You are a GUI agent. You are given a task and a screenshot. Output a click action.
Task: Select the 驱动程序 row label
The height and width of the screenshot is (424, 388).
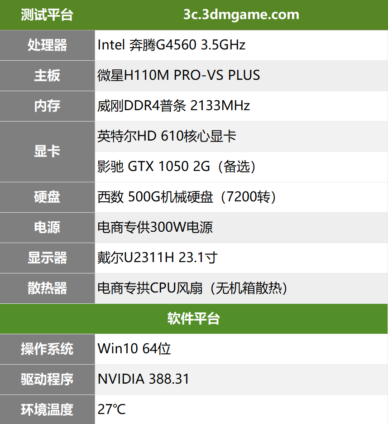47,380
